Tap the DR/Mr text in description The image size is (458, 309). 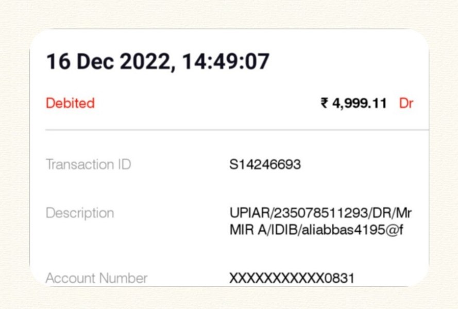[392, 213]
